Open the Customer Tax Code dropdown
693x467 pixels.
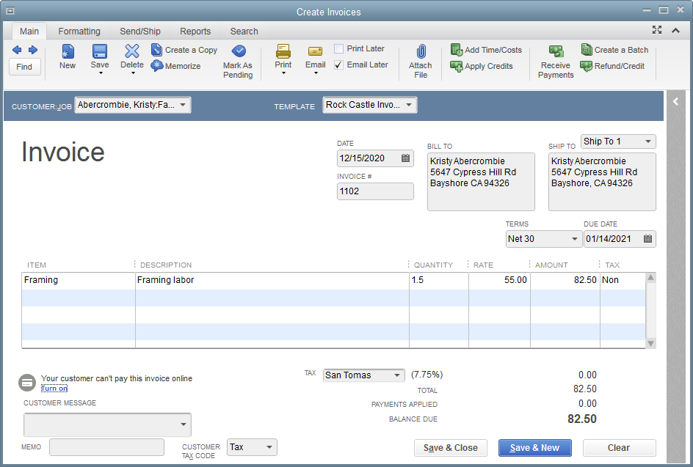(269, 447)
